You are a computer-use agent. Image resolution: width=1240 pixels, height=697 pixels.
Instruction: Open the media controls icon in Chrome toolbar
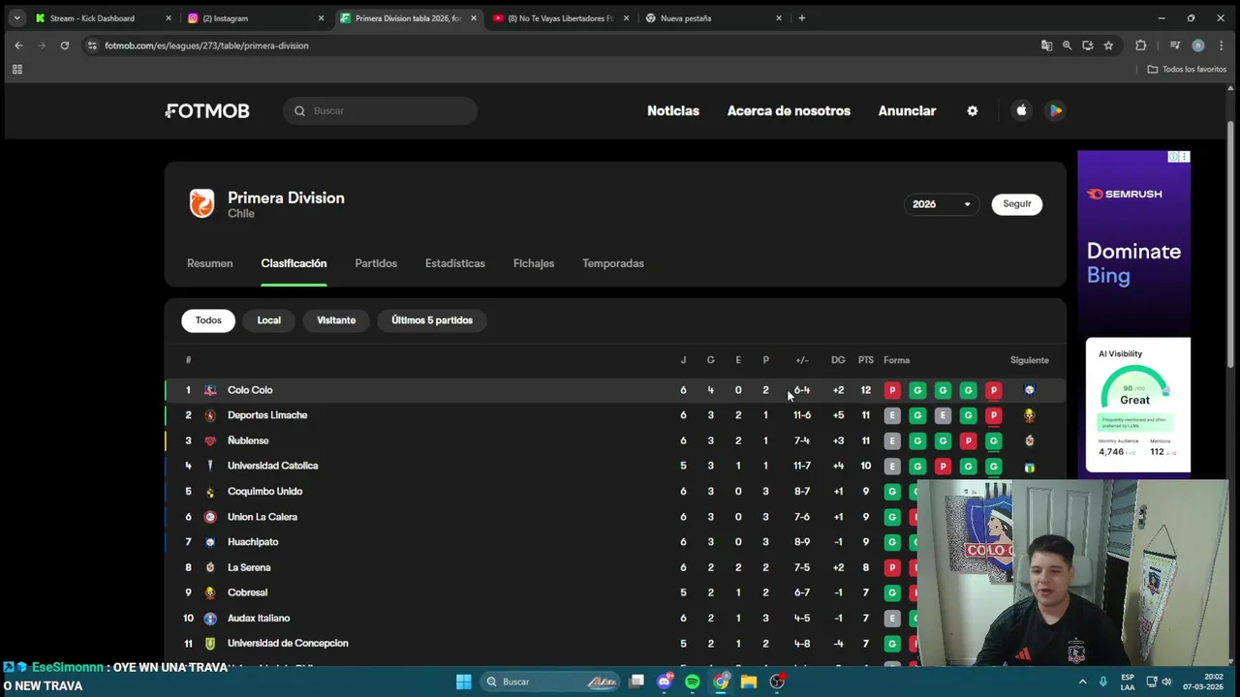[1175, 45]
